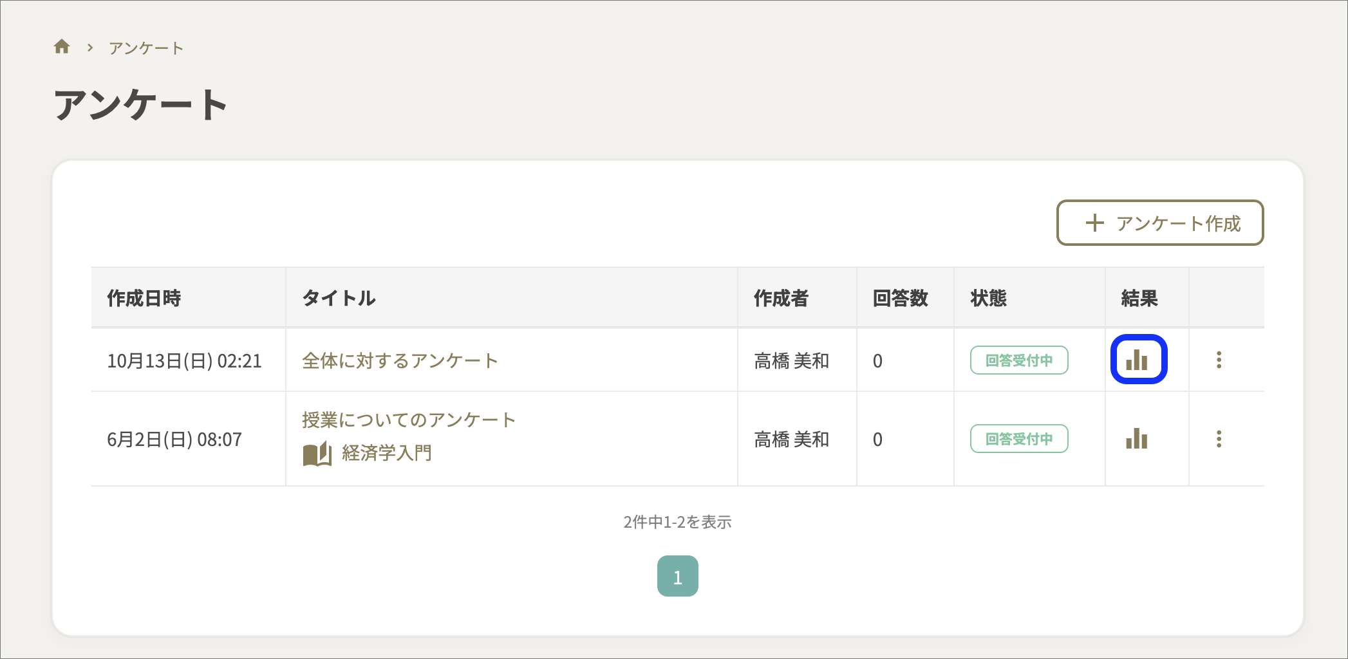1348x659 pixels.
Task: Open the survey 全体に対するアンケート
Action: tap(400, 360)
